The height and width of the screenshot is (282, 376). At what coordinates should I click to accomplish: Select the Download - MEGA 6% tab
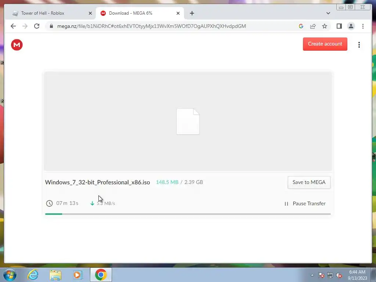coord(140,13)
